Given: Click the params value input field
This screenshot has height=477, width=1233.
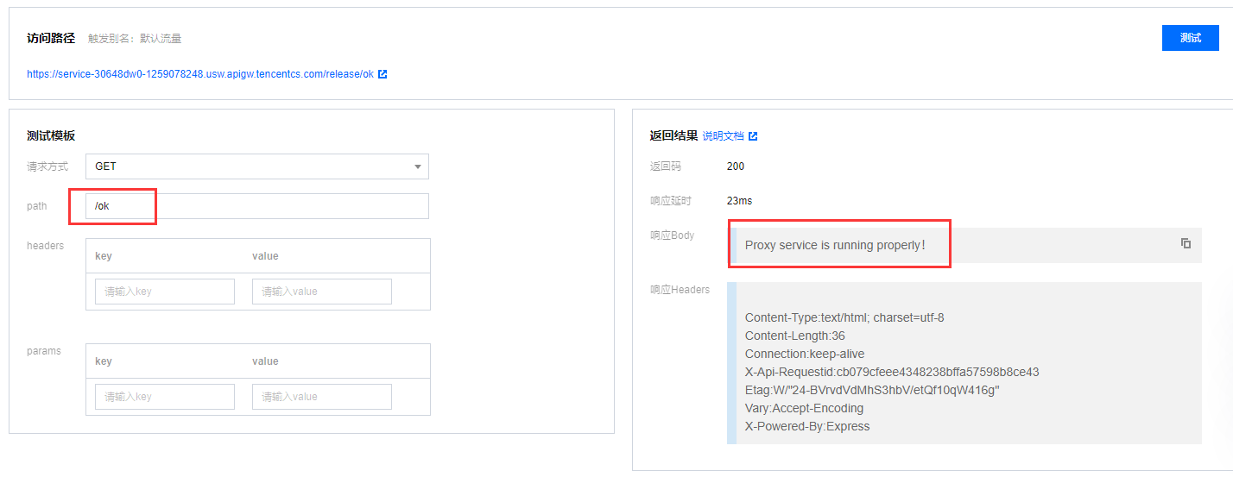Looking at the screenshot, I should tap(322, 397).
